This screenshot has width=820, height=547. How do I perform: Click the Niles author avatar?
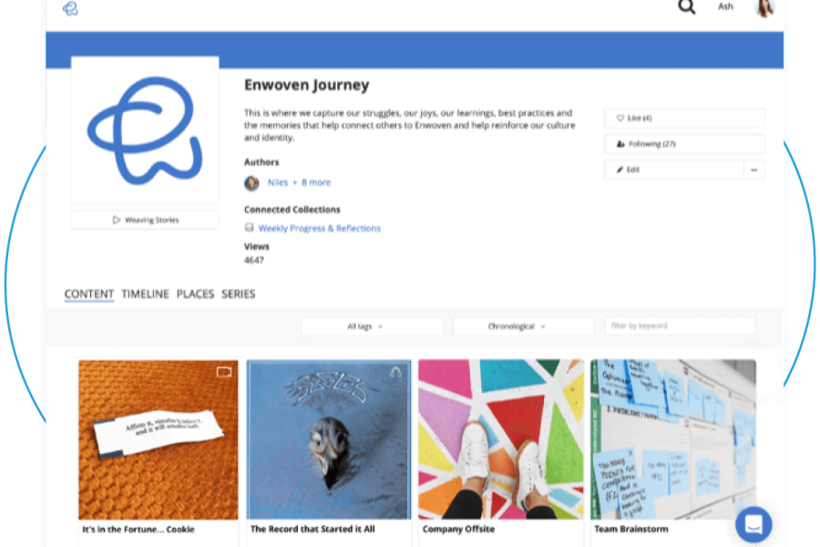[x=251, y=182]
